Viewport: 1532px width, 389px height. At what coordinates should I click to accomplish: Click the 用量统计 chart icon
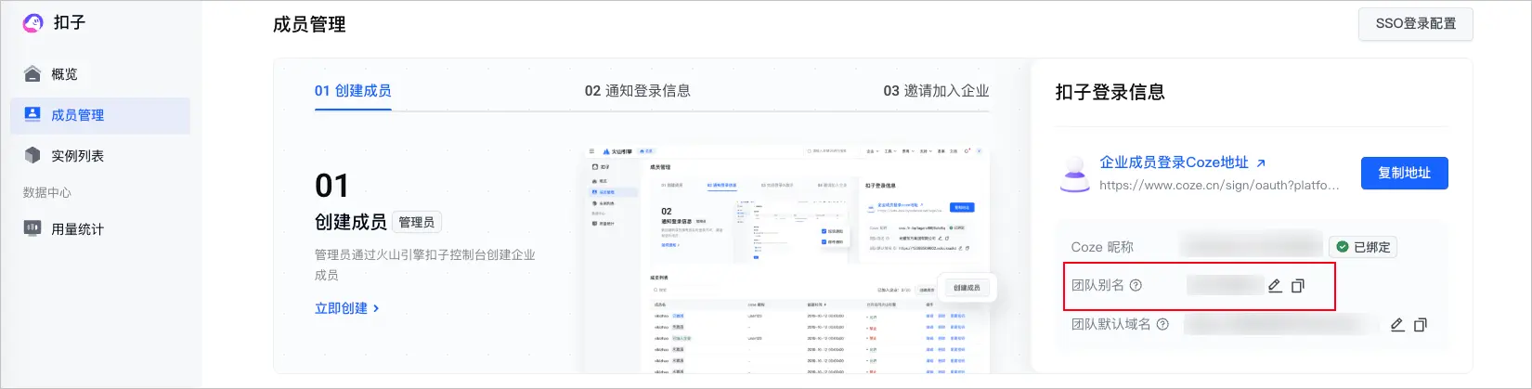pyautogui.click(x=32, y=227)
